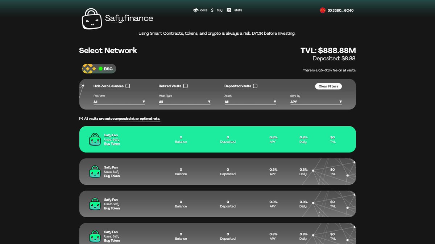Click the APY value in the green row
This screenshot has height=244, width=435.
pos(273,137)
